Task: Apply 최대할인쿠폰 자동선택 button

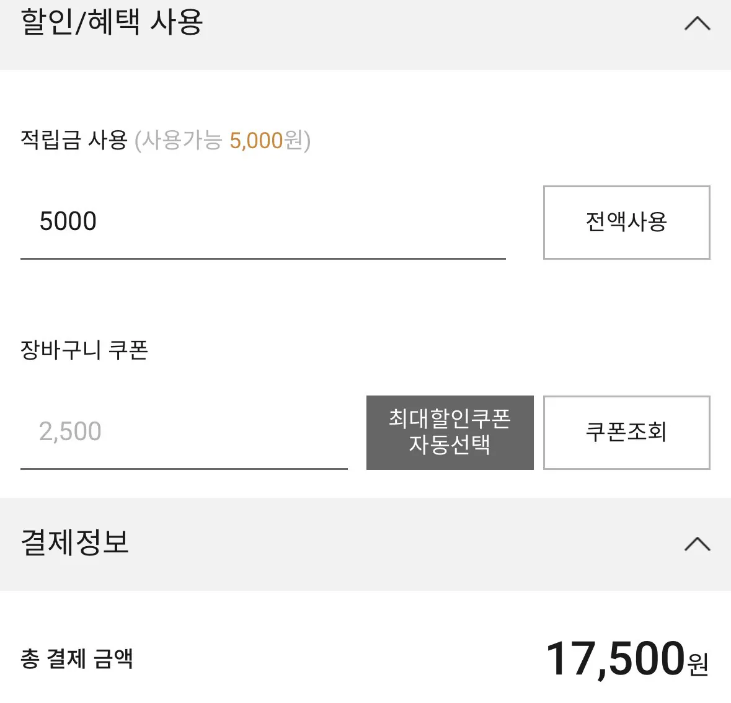Action: [450, 432]
